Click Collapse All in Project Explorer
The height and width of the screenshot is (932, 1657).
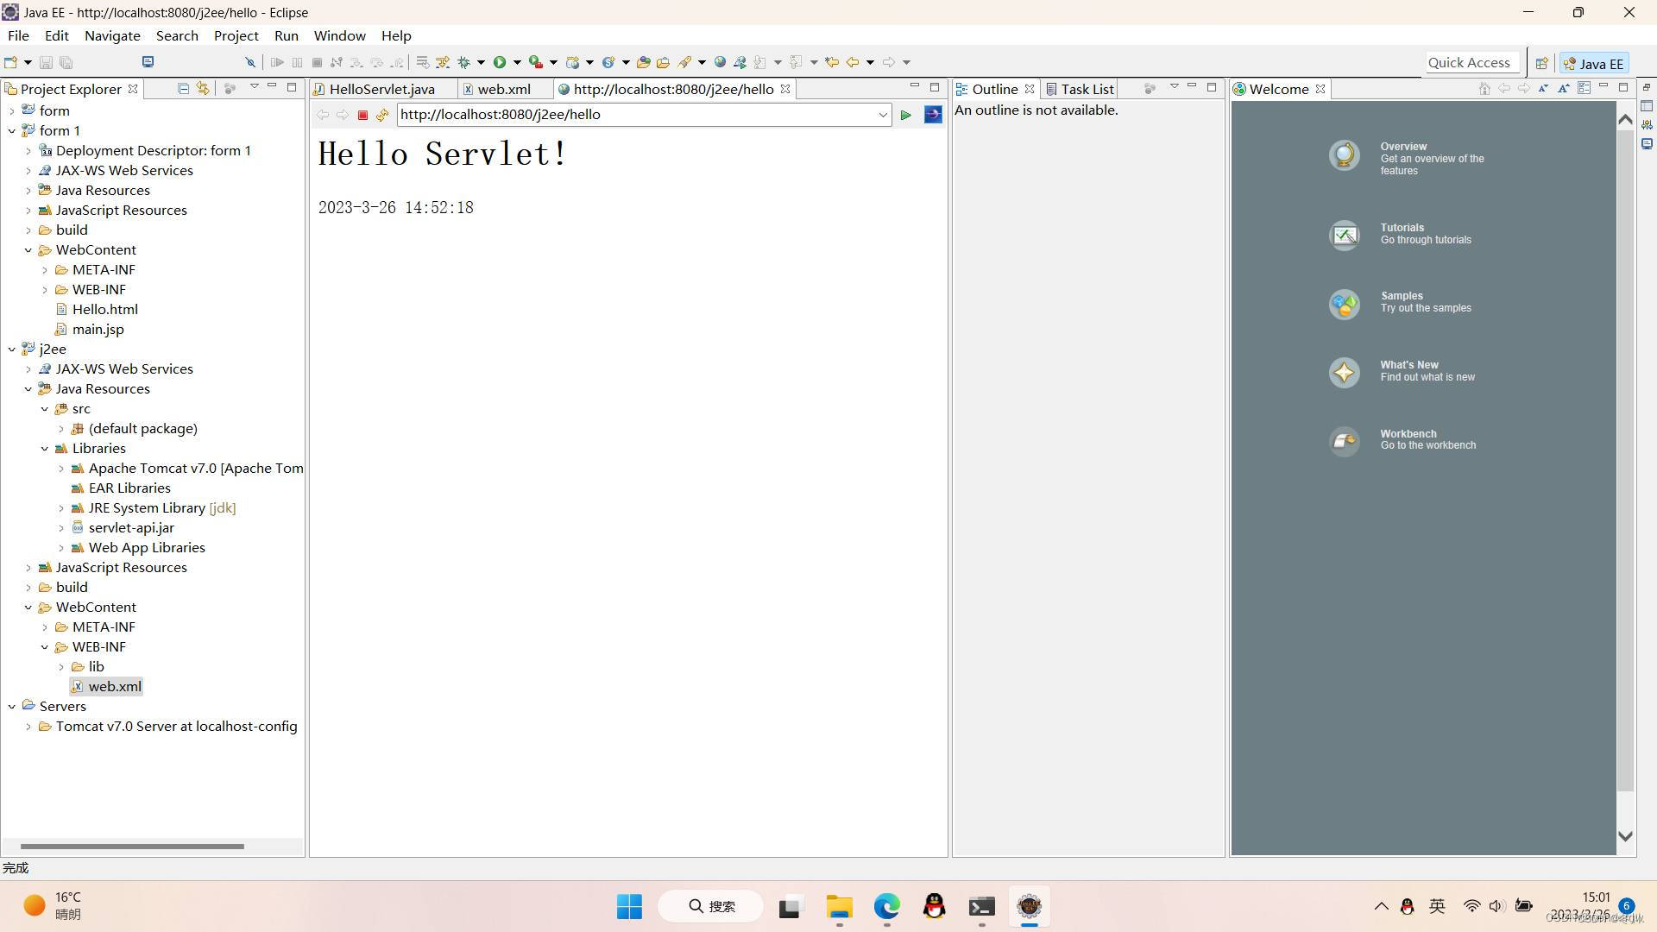(183, 88)
